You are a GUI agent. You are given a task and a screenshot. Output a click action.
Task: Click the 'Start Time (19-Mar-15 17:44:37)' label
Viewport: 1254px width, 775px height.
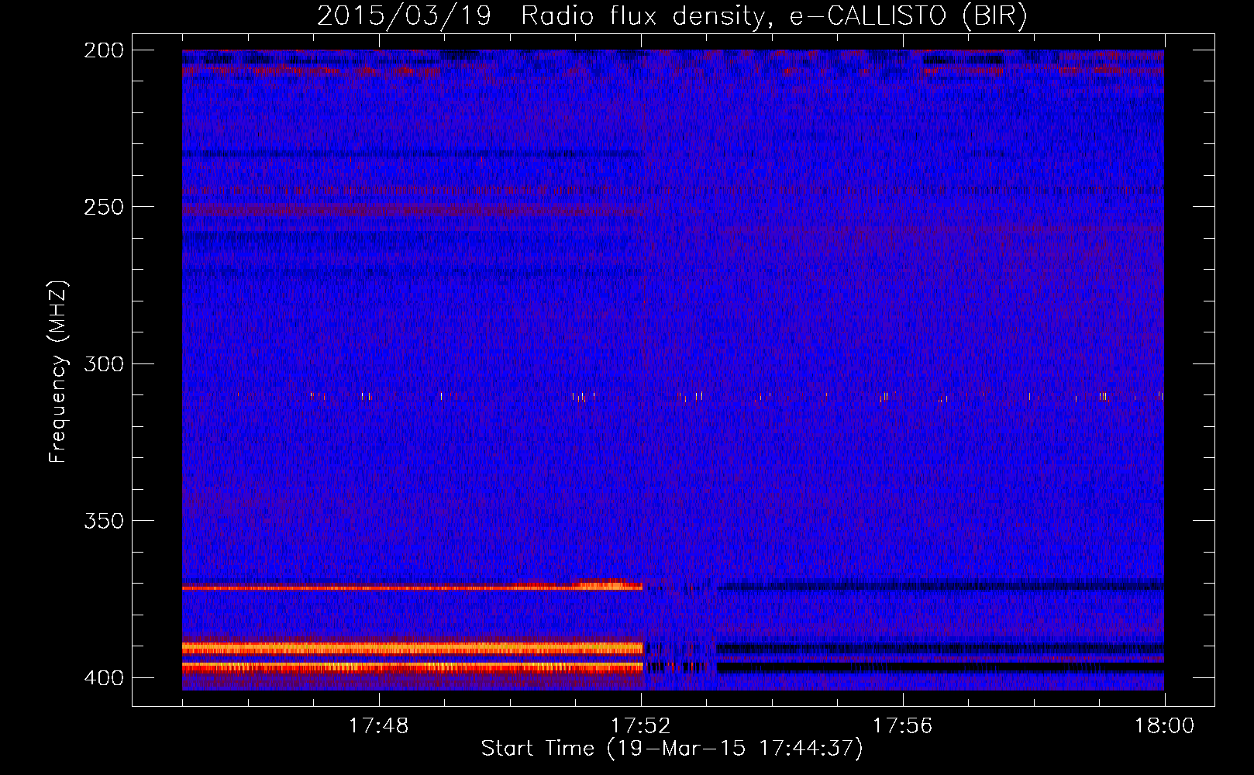tap(672, 749)
